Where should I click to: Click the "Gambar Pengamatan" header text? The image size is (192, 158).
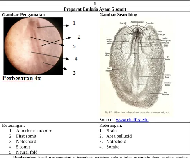pyautogui.click(x=23, y=15)
